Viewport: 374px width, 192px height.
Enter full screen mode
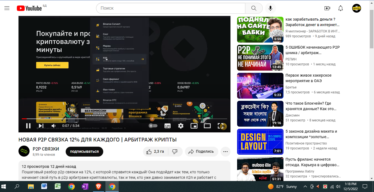pos(221,126)
